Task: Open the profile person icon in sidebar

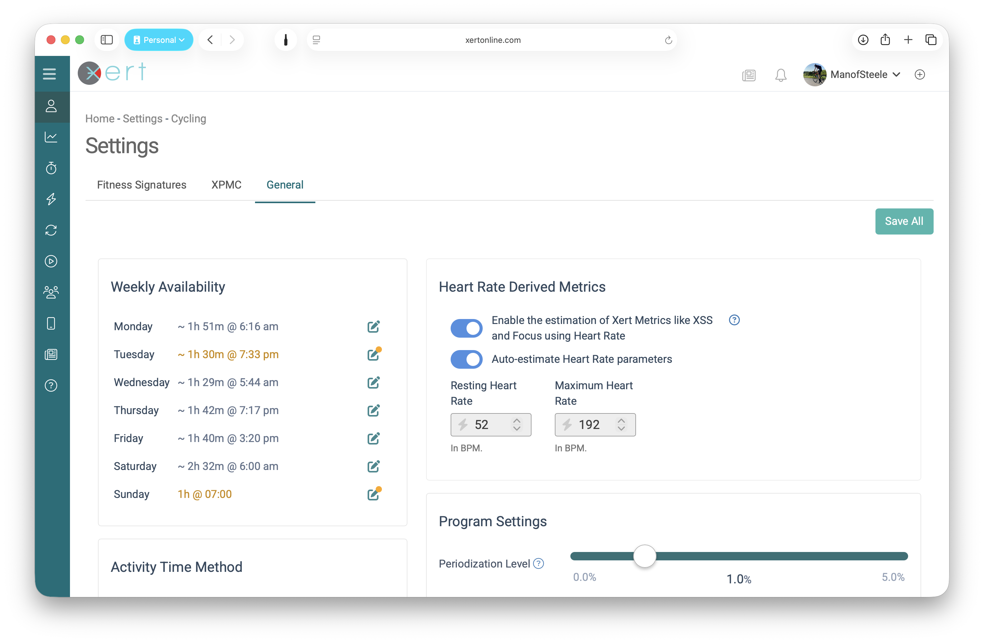Action: [x=51, y=106]
